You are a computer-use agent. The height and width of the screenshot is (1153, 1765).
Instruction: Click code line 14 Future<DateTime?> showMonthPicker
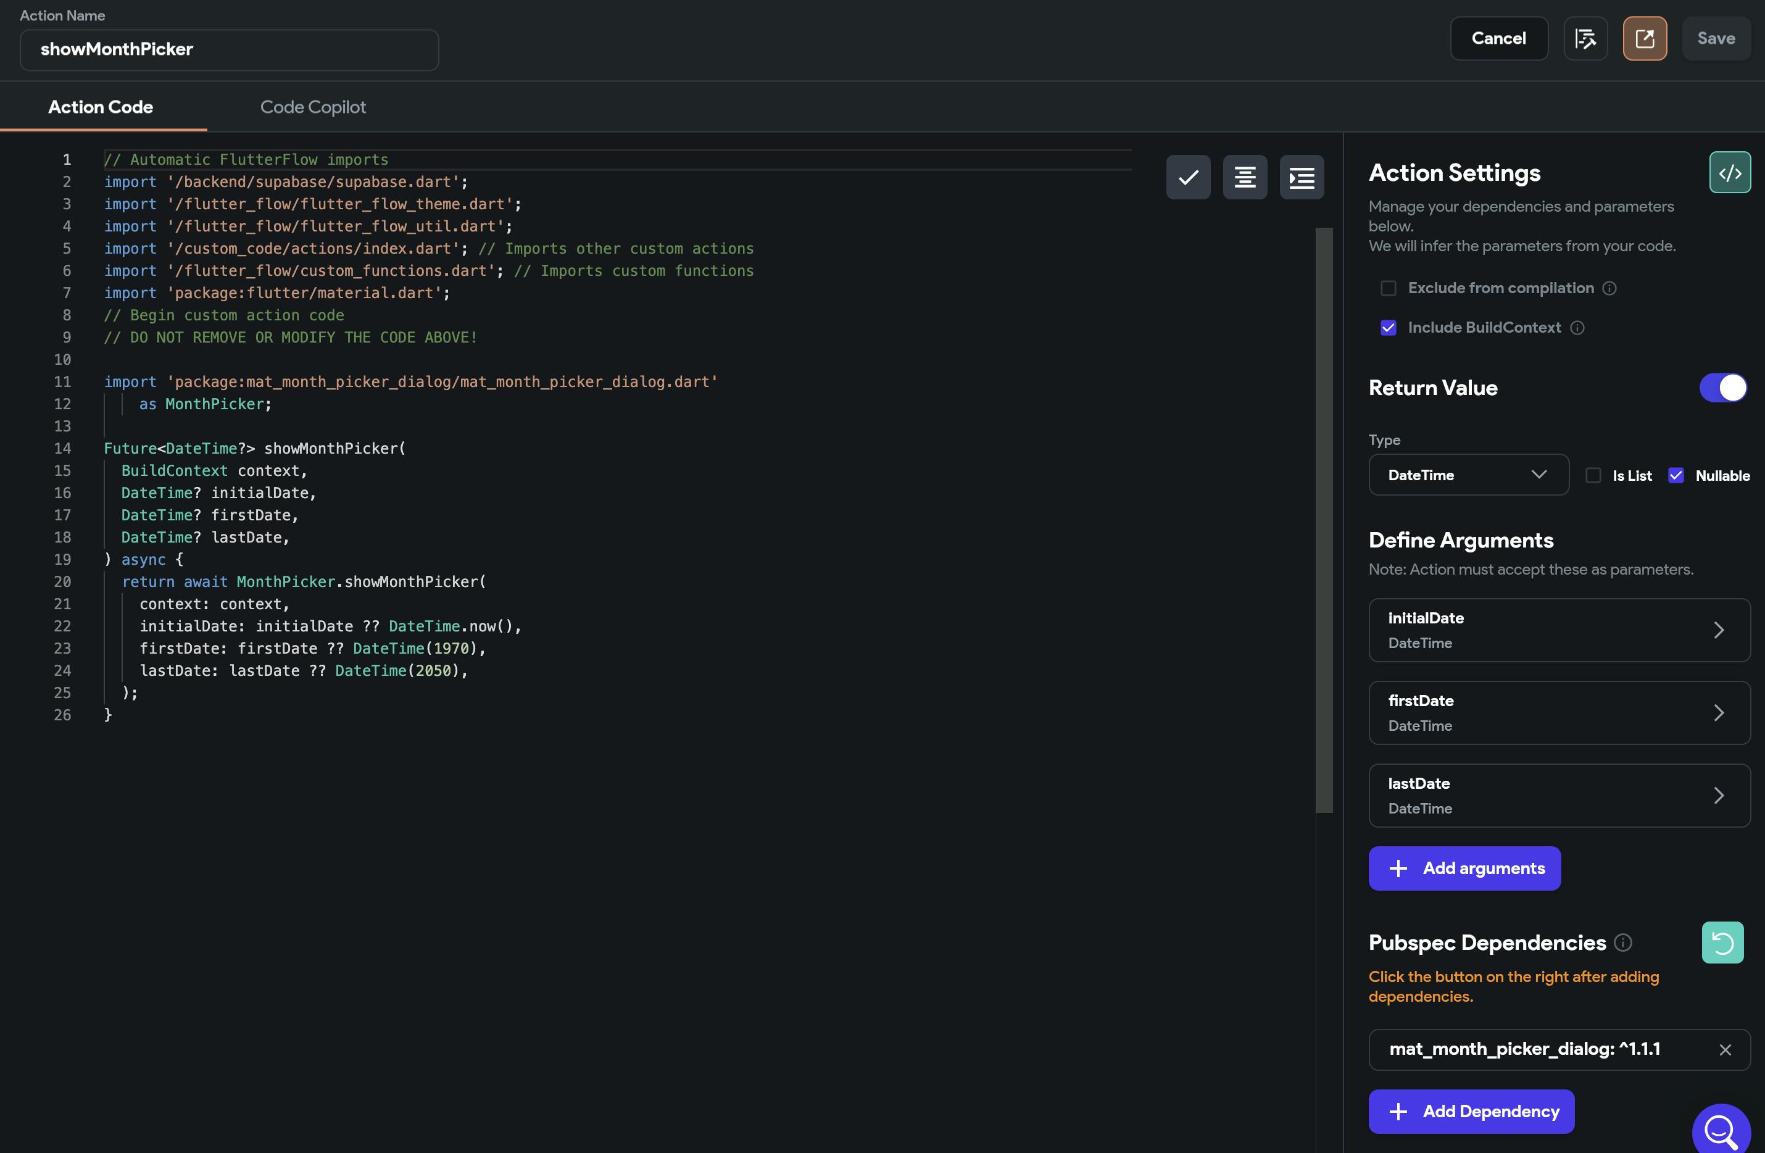254,448
